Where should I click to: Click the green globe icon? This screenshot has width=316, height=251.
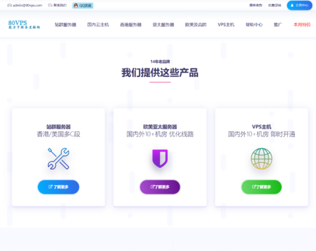[x=261, y=159]
